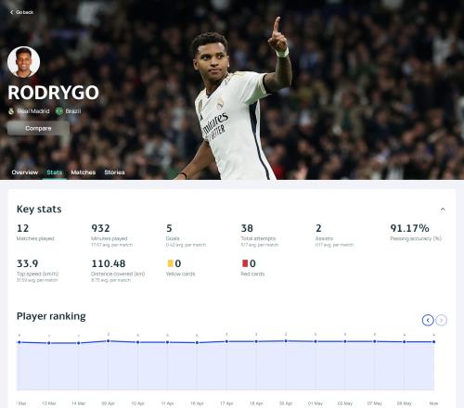Select the Stats tab
This screenshot has width=464, height=408.
[55, 172]
